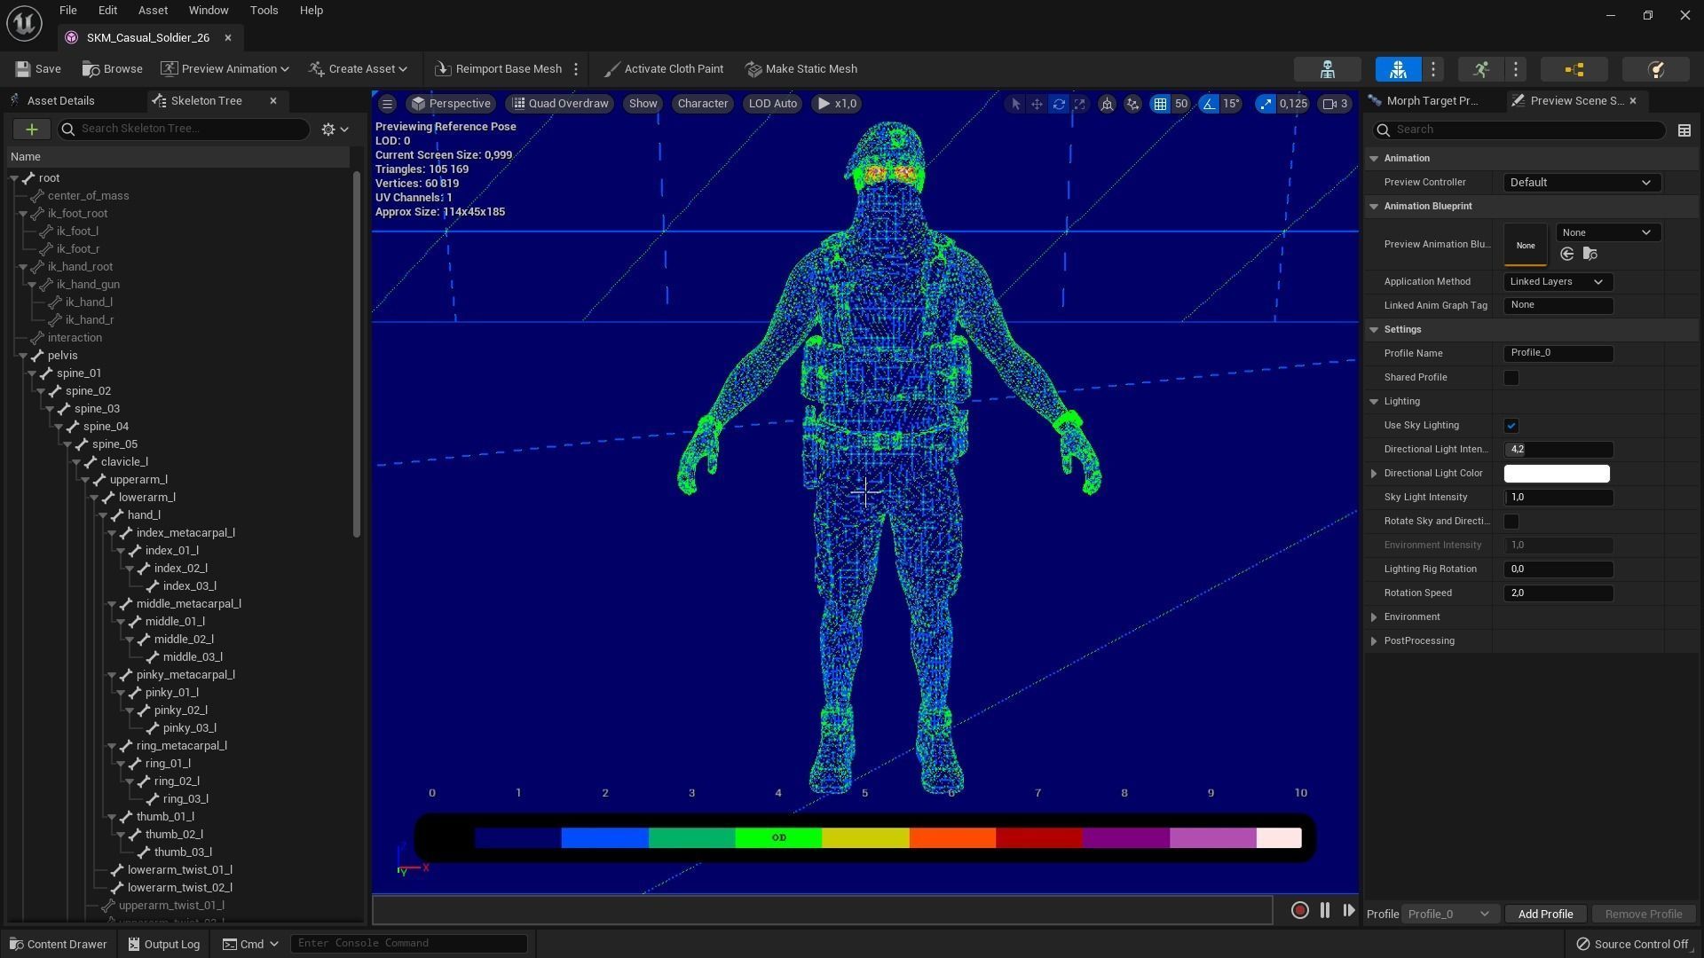The height and width of the screenshot is (958, 1704).
Task: Enable the Shared Profile checkbox
Action: [1511, 378]
